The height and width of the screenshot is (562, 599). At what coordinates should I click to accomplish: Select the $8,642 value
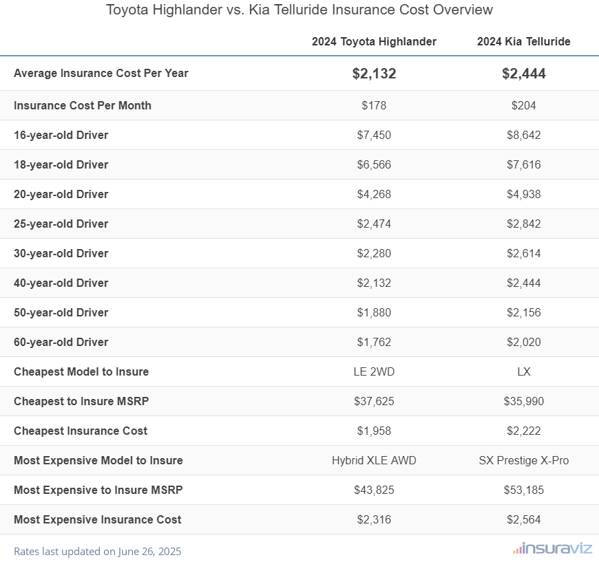[524, 135]
